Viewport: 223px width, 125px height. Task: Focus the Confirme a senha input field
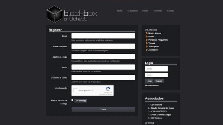tap(103, 77)
